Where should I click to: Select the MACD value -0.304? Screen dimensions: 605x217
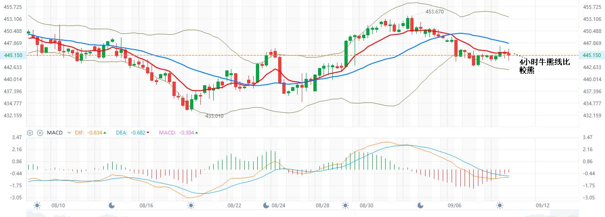pos(187,133)
